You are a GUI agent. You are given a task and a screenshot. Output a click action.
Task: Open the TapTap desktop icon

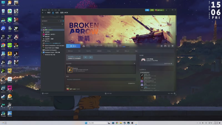pyautogui.click(x=3, y=106)
